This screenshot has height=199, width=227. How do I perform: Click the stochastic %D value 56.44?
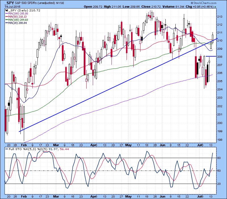point(64,149)
